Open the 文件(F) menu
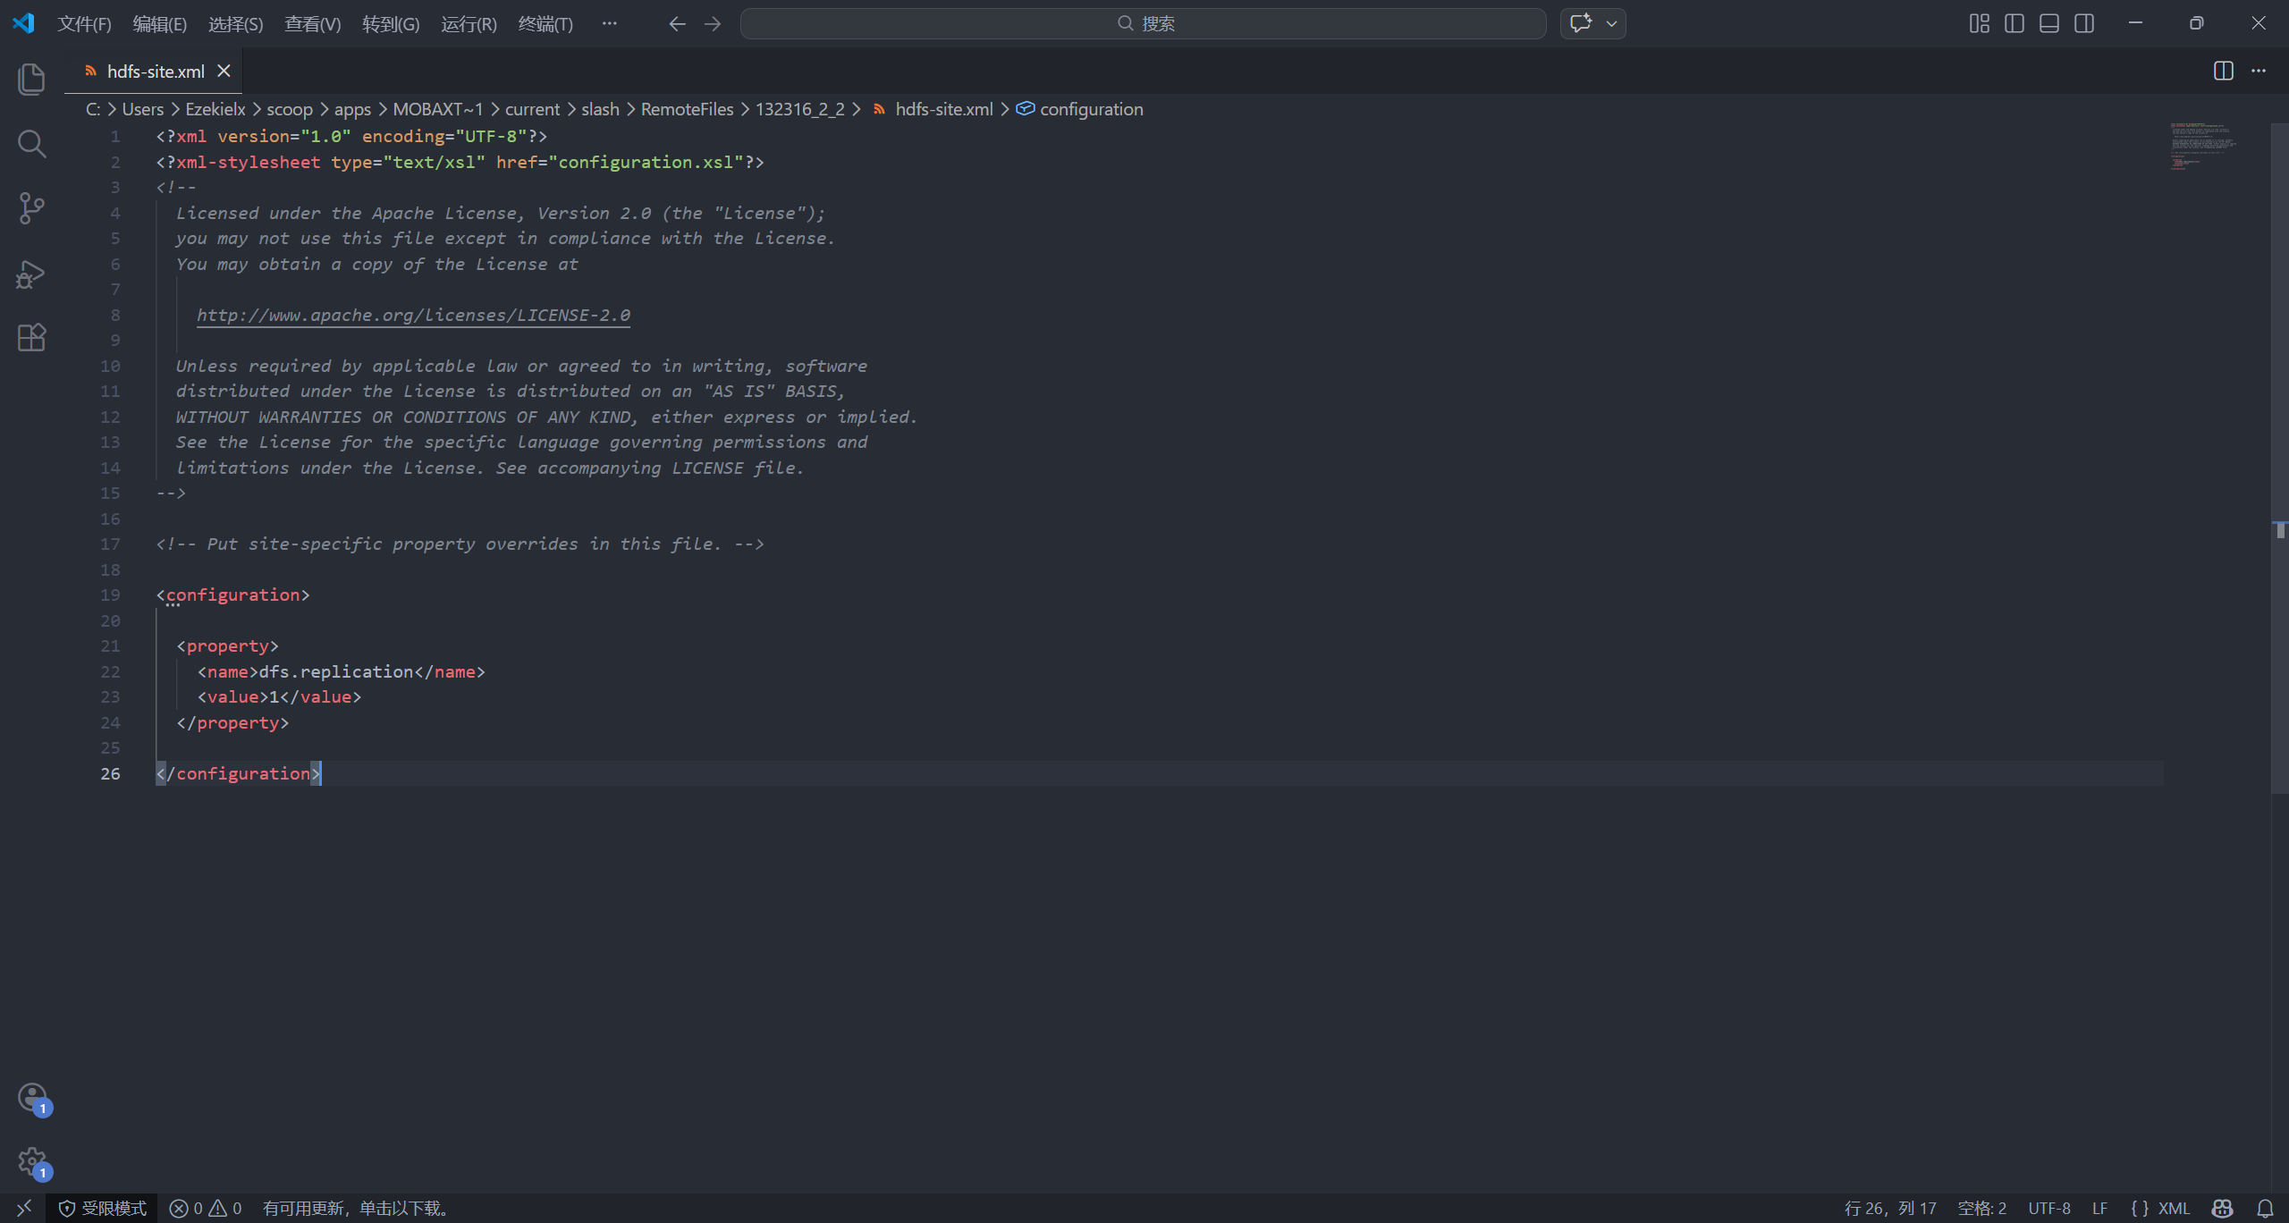 coord(84,24)
